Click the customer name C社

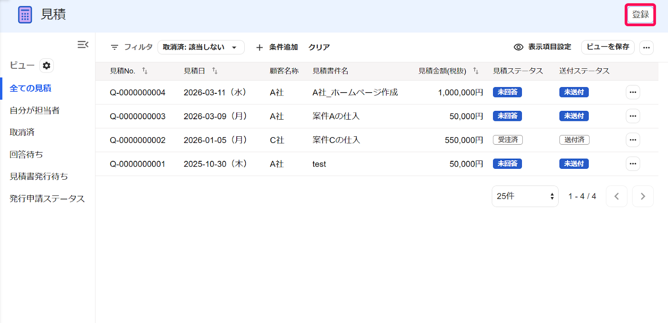(x=277, y=140)
